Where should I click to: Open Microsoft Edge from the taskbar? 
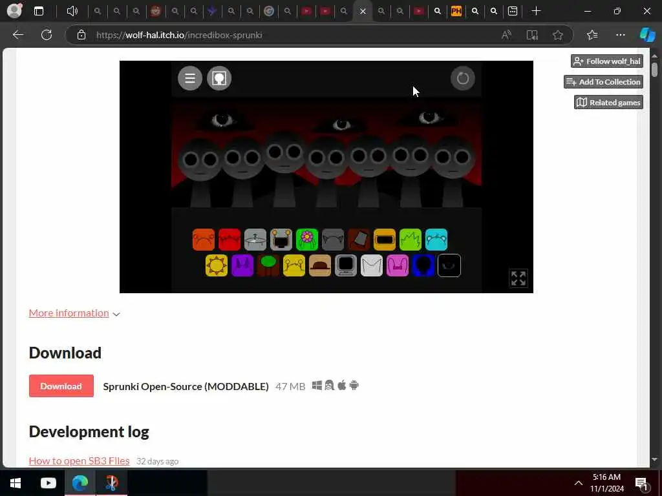80,483
